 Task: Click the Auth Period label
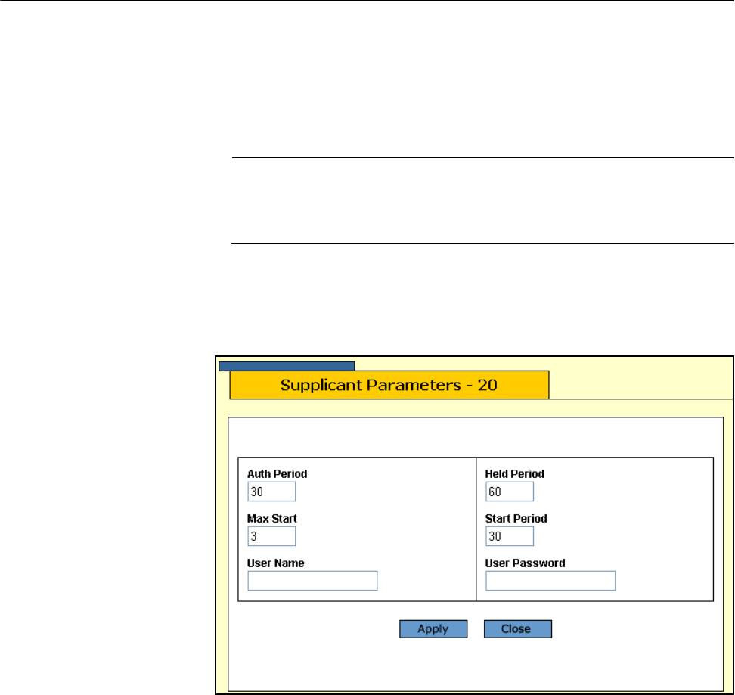[277, 474]
